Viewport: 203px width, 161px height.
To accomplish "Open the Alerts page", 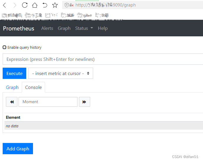I will coord(47,28).
